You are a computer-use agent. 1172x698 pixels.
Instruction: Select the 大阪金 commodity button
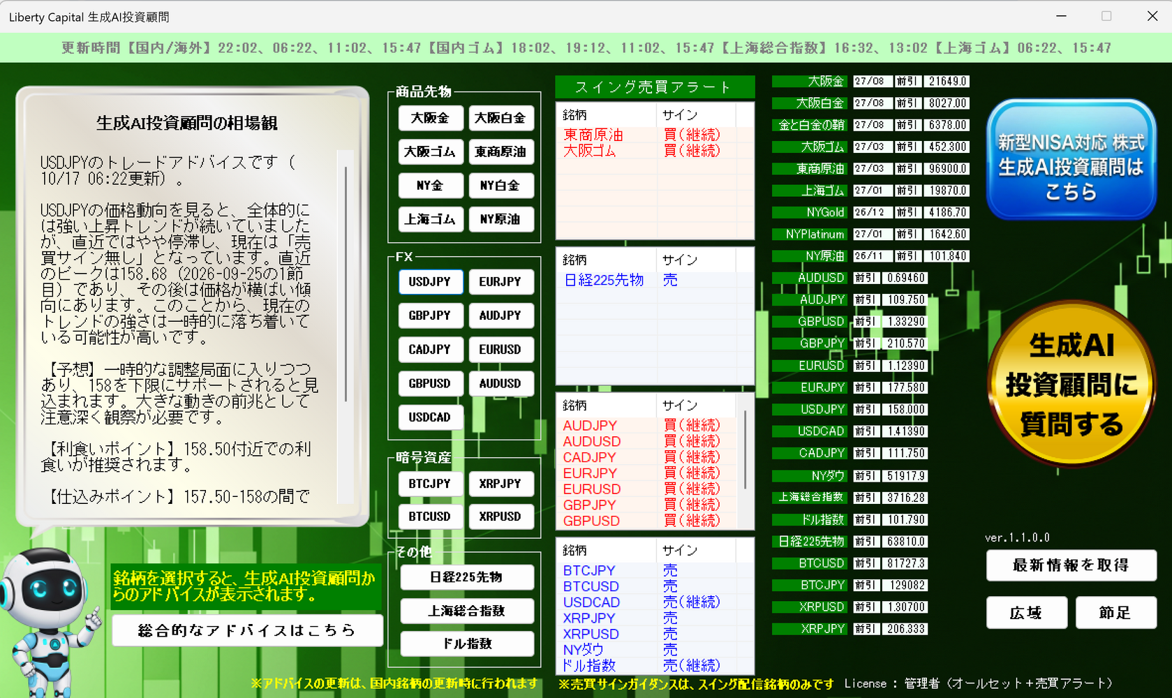pos(431,118)
